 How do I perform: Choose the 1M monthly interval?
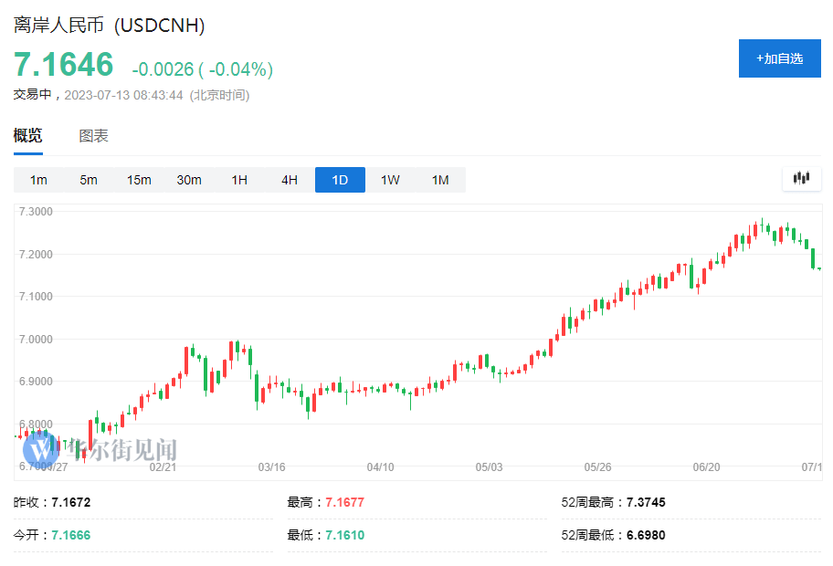[440, 180]
